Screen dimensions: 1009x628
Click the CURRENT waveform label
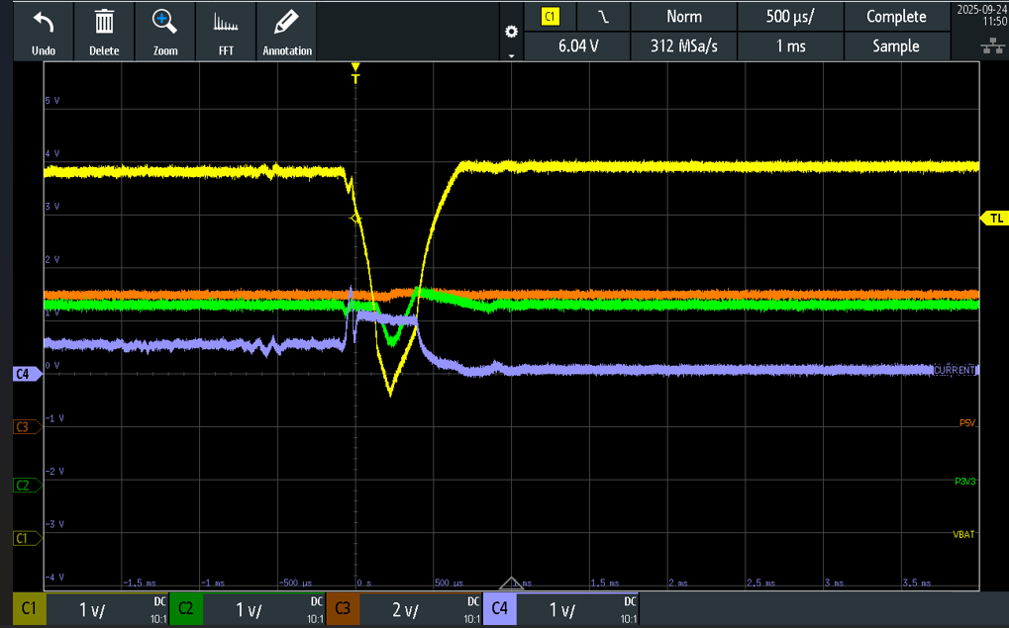pyautogui.click(x=955, y=370)
